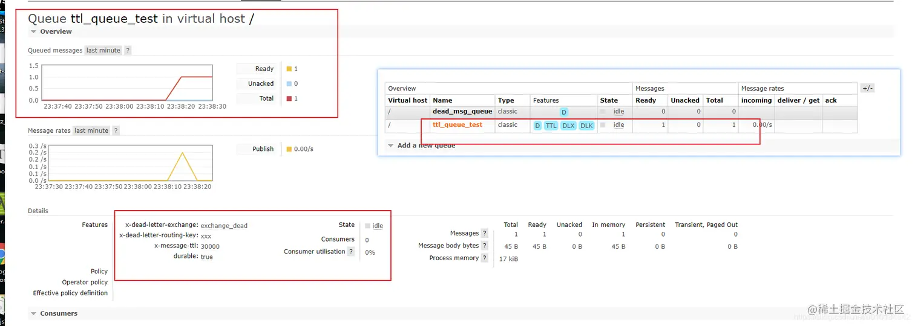This screenshot has height=326, width=915.
Task: Open the dead_msg_queue queue link
Action: click(462, 112)
